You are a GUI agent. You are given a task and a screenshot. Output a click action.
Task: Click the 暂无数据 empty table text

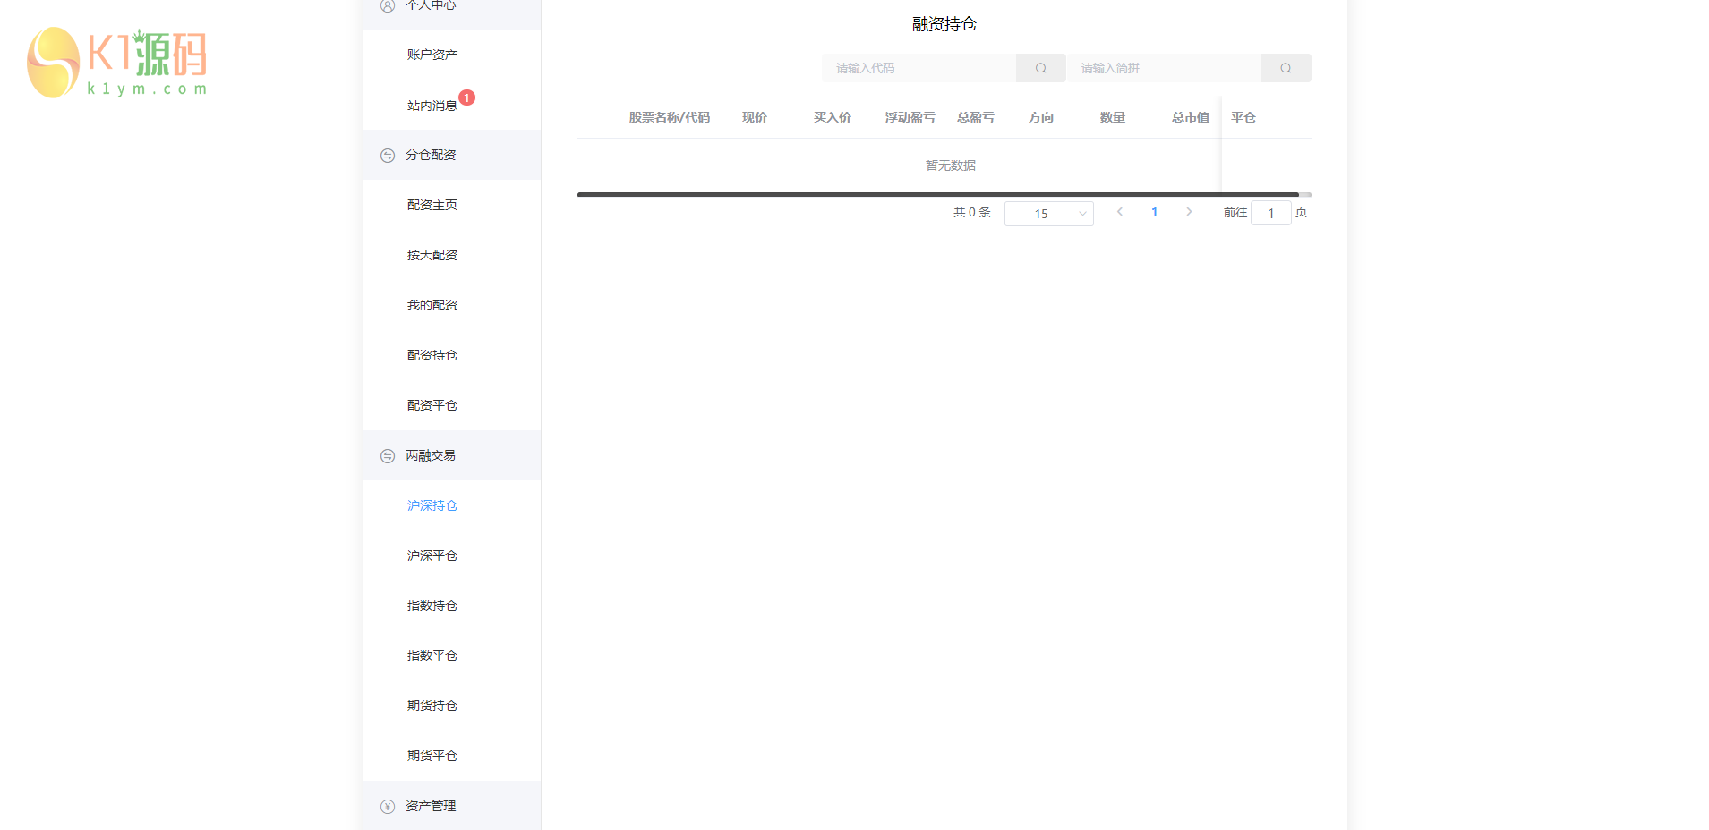click(950, 165)
